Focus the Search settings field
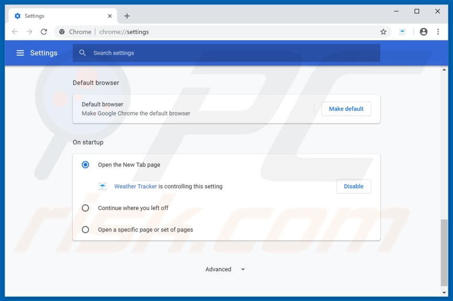This screenshot has width=453, height=301. click(x=226, y=53)
